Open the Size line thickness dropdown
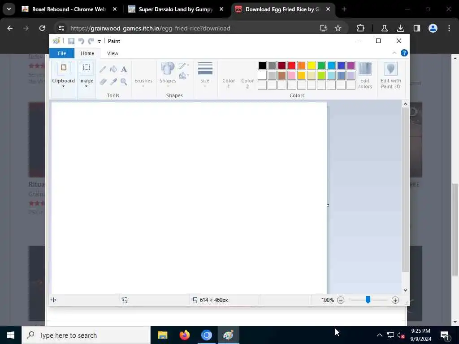Viewport: 459px width, 344px height. point(205,75)
